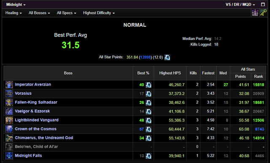Click the Median Perf. Avg value 14.2
This screenshot has height=163, width=270.
[218, 39]
